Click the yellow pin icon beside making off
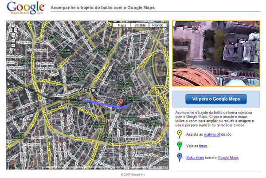The width and height of the screenshot is (266, 178). click(x=179, y=134)
